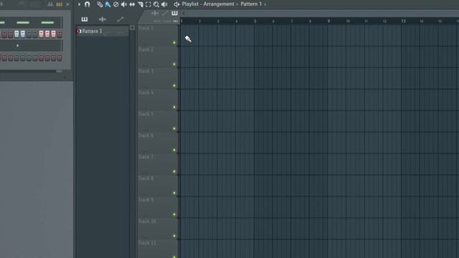Image resolution: width=459 pixels, height=258 pixels.
Task: Open the Pattern 1 breadcrumb selector
Action: [x=251, y=4]
